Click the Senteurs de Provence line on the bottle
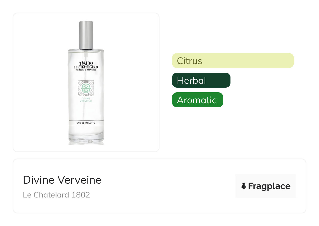The height and width of the screenshot is (226, 319). coord(86,70)
